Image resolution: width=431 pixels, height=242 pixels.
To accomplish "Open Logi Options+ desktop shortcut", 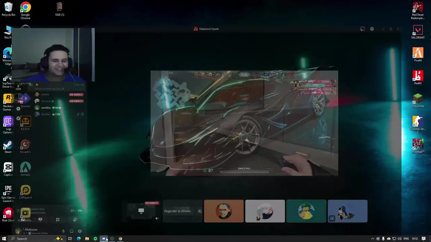I will [8, 125].
